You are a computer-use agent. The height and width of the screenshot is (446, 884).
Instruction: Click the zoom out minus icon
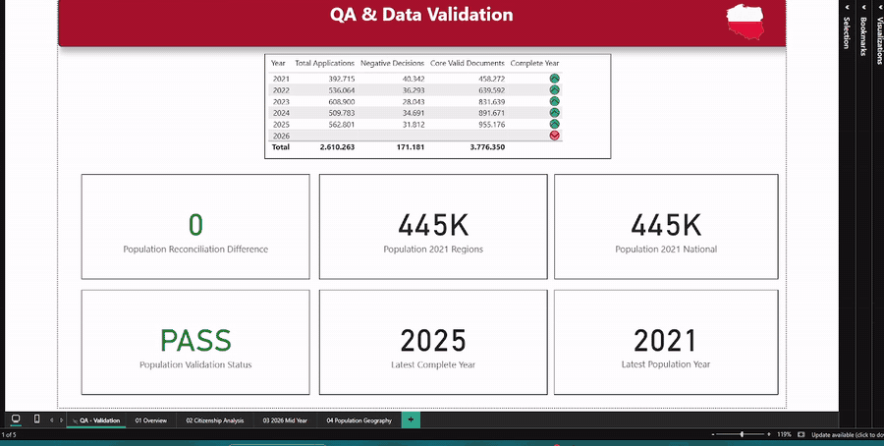tap(713, 435)
